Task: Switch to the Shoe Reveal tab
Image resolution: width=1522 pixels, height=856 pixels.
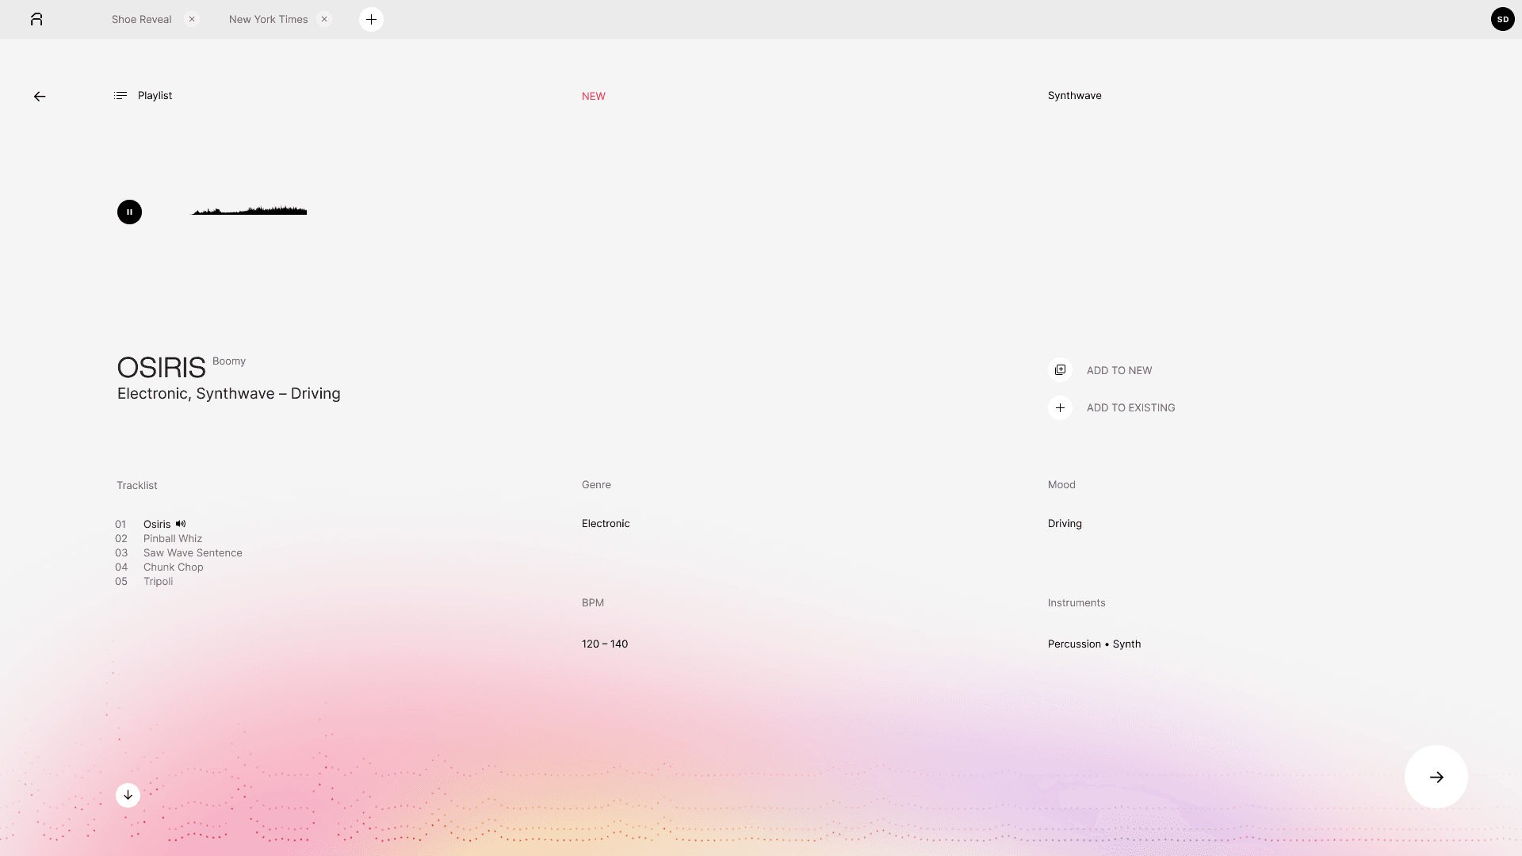Action: click(141, 20)
